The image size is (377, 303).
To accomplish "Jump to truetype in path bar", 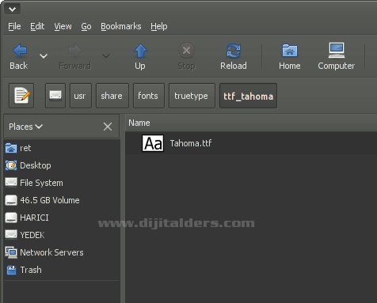I will pos(192,96).
